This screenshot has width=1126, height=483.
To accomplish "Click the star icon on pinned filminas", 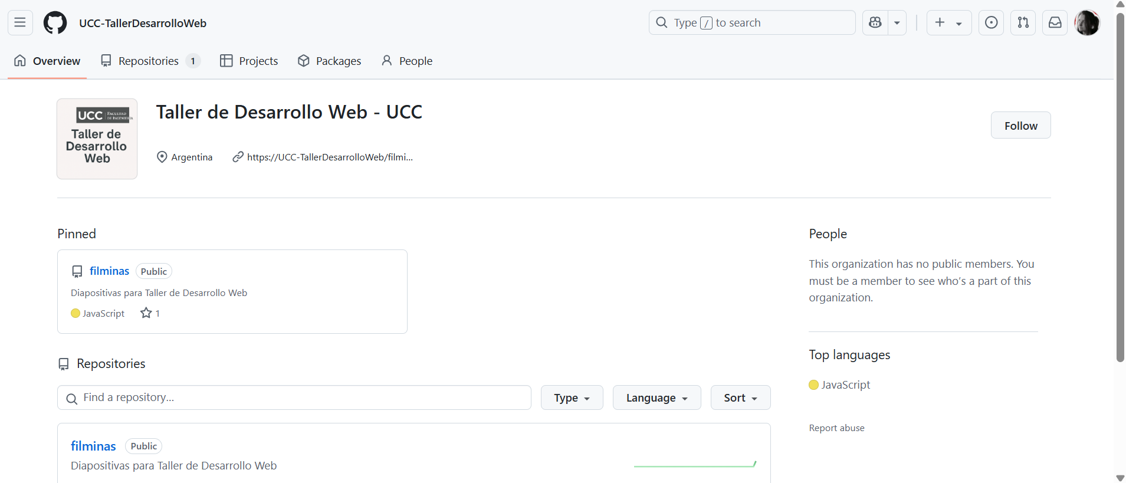I will (146, 313).
